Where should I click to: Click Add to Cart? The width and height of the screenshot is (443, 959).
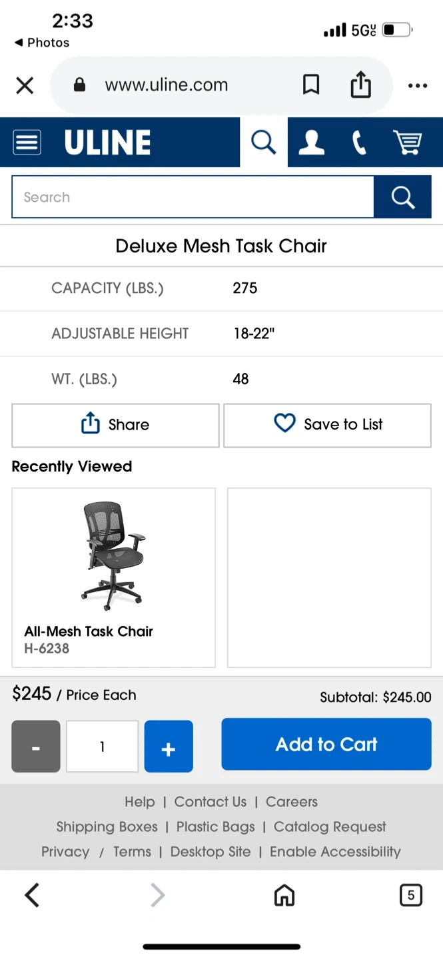coord(326,744)
